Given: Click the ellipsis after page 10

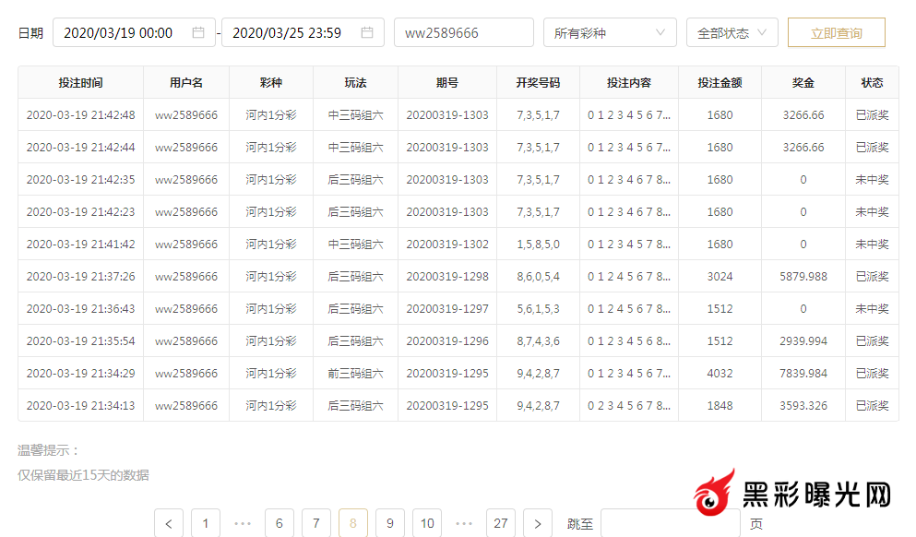Looking at the screenshot, I should click(x=464, y=523).
